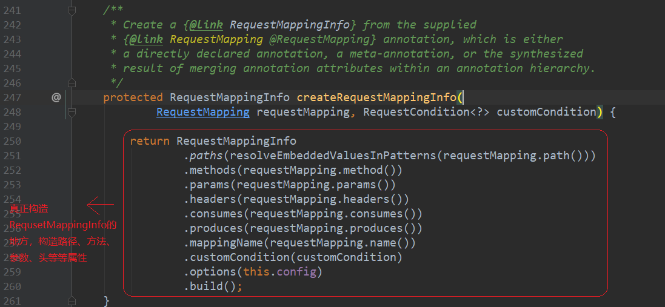Click the red Chinese annotation text

point(59,234)
